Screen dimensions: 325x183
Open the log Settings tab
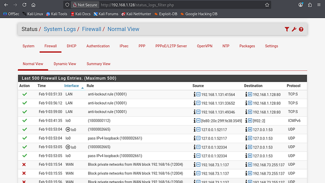pos(272,46)
